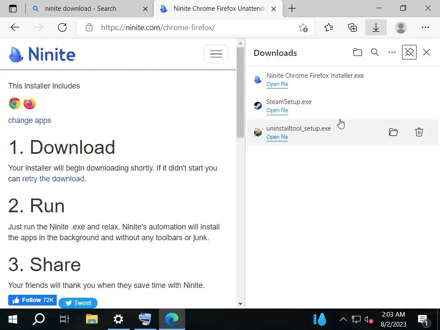Open file for uninstalltool_setup.exe
440x330 pixels.
click(x=277, y=137)
